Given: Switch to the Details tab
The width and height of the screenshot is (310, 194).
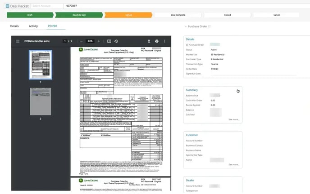Looking at the screenshot, I should coord(14,26).
